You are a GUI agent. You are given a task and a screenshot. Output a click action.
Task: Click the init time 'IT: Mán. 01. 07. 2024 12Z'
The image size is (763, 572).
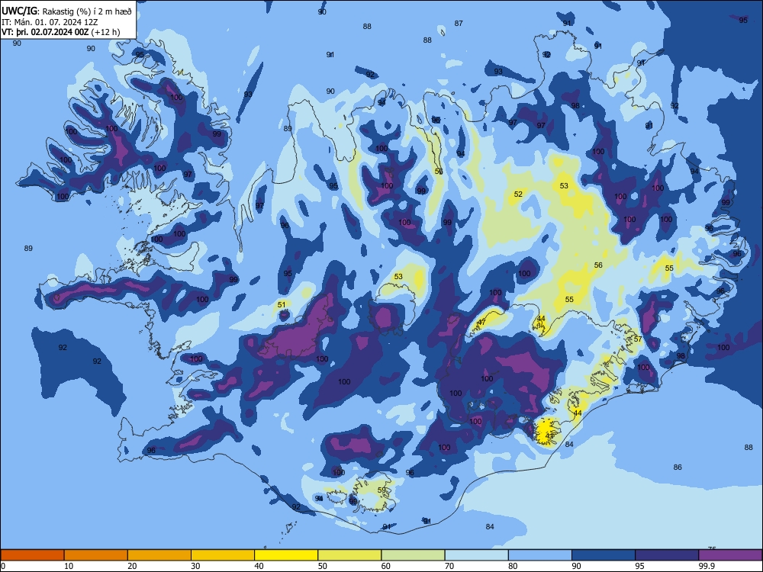tap(50, 22)
